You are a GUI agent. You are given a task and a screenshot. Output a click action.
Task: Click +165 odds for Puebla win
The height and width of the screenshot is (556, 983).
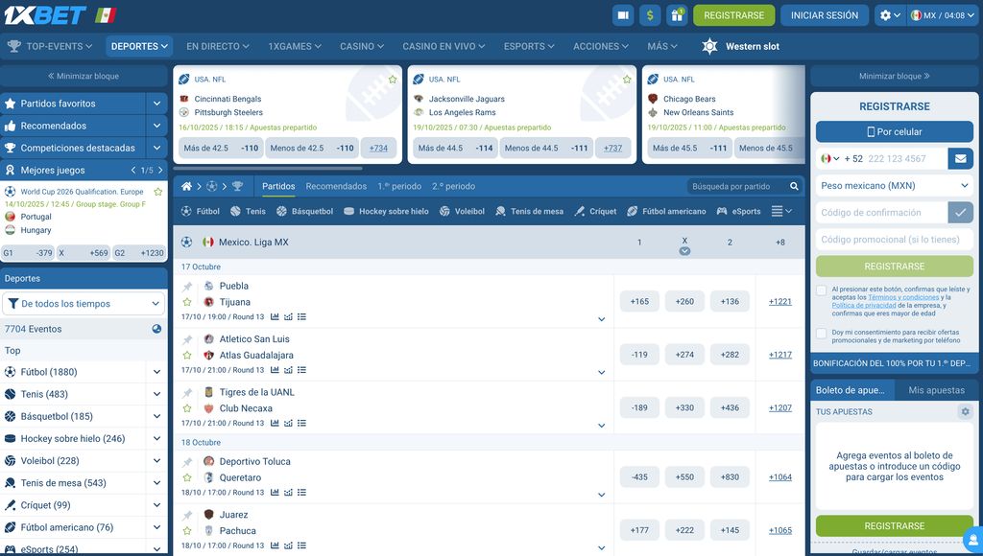click(639, 301)
